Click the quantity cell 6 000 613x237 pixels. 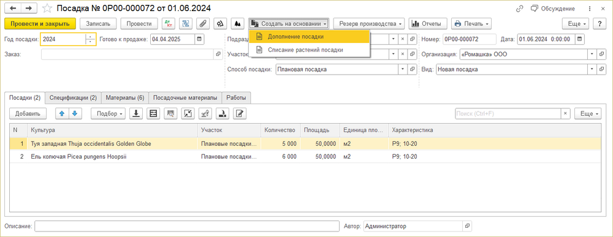click(280, 157)
